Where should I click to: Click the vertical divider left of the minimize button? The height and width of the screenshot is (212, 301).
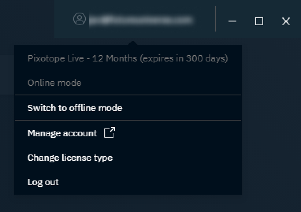click(x=216, y=19)
